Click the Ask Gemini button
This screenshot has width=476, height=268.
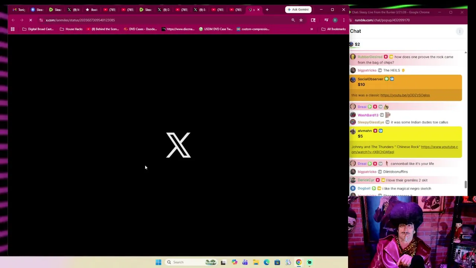[298, 10]
